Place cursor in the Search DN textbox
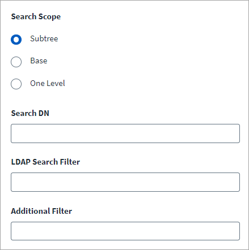The height and width of the screenshot is (250, 249). [125, 133]
